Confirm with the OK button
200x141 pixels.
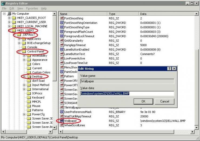[x=143, y=101]
